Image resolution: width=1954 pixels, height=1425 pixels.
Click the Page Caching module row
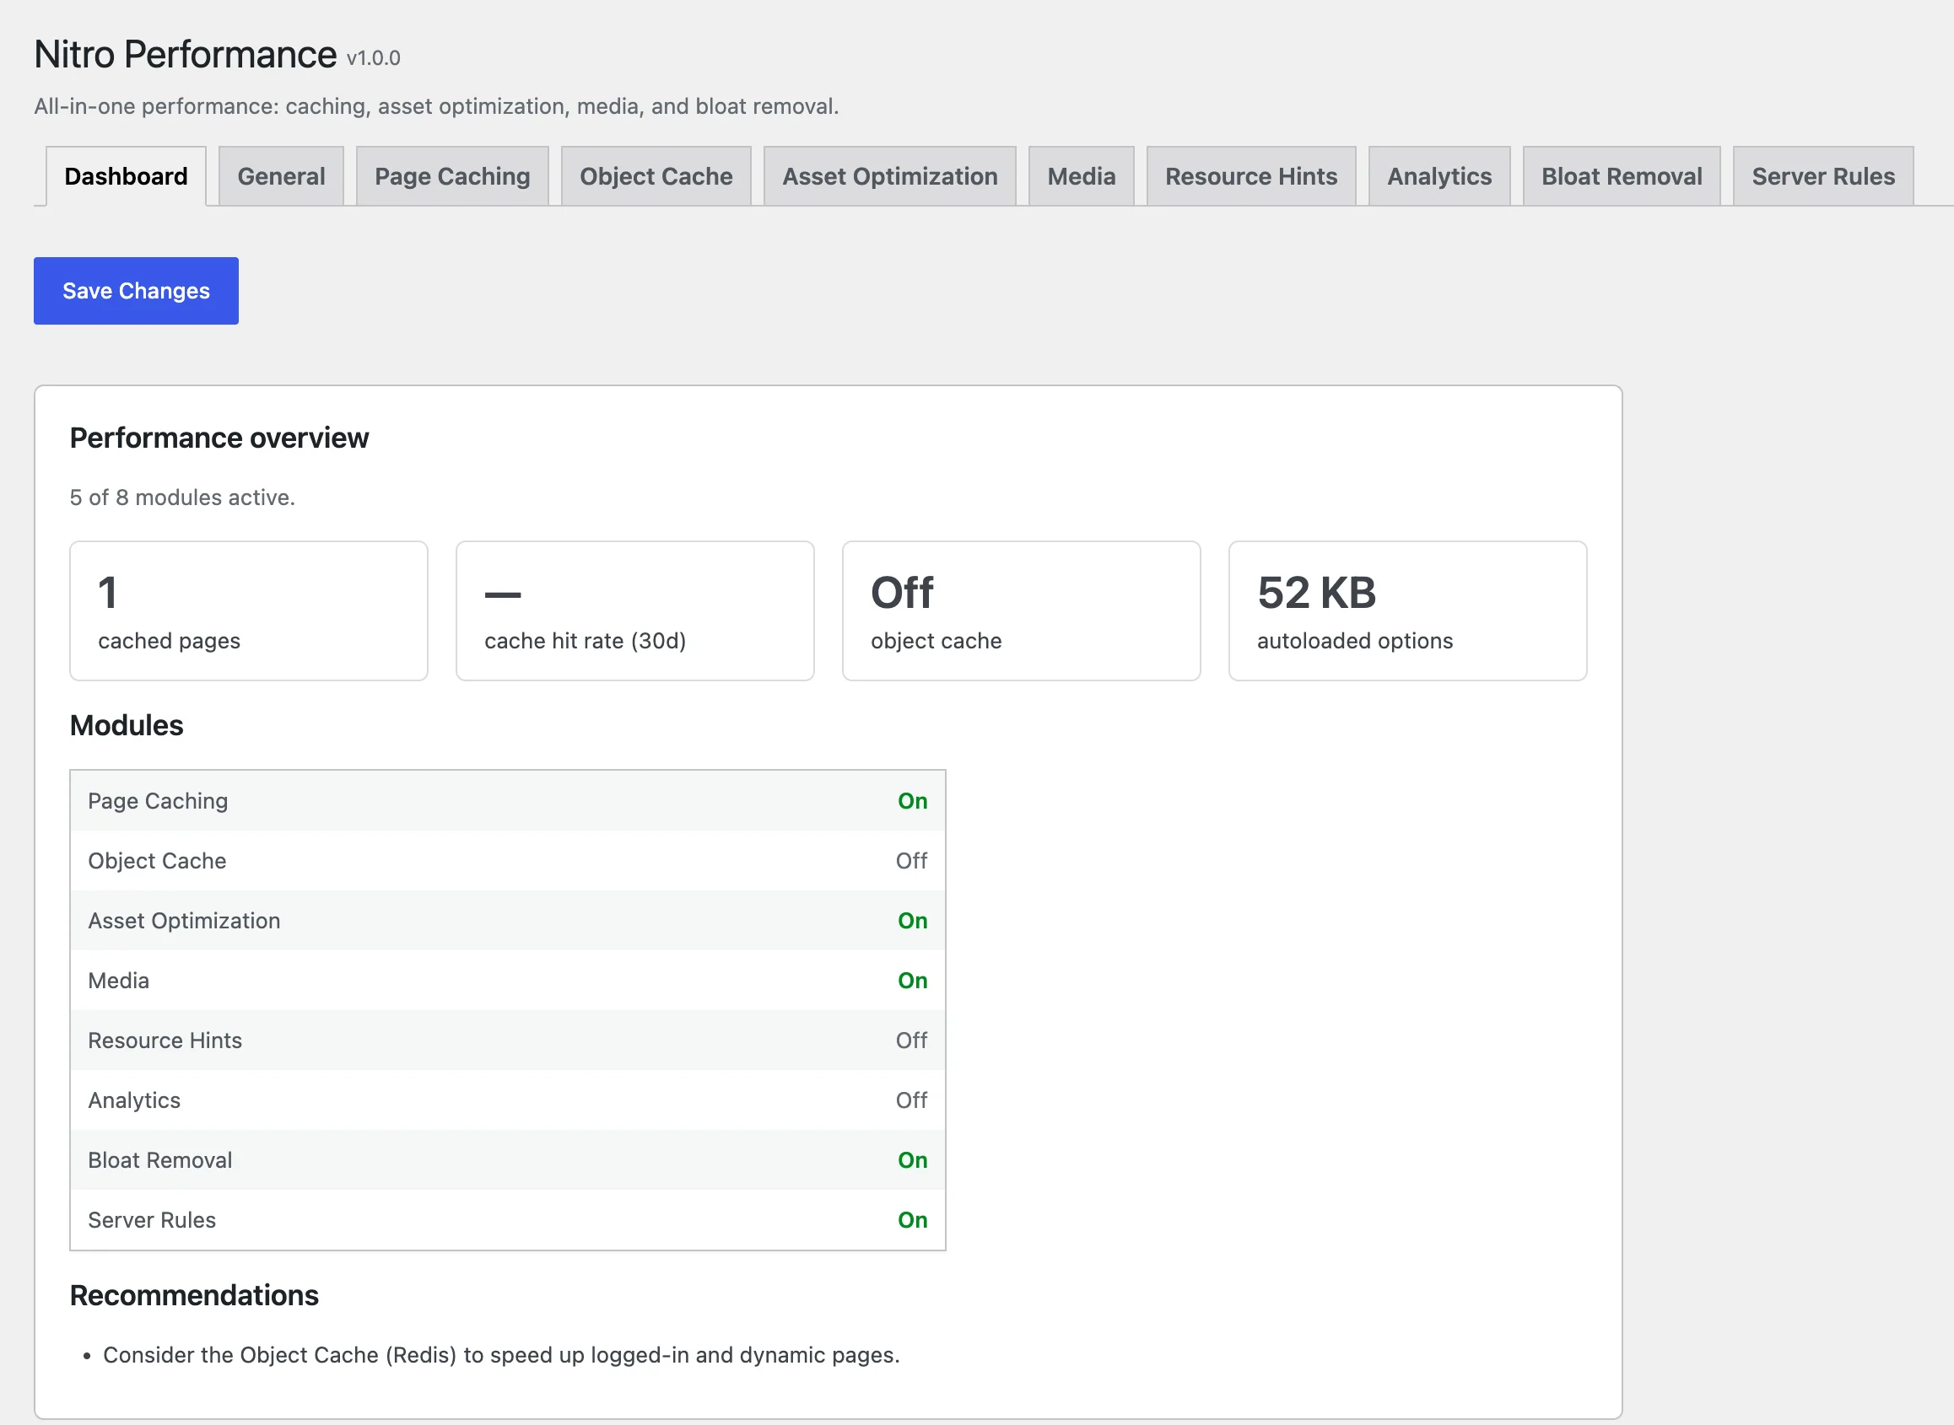(508, 801)
